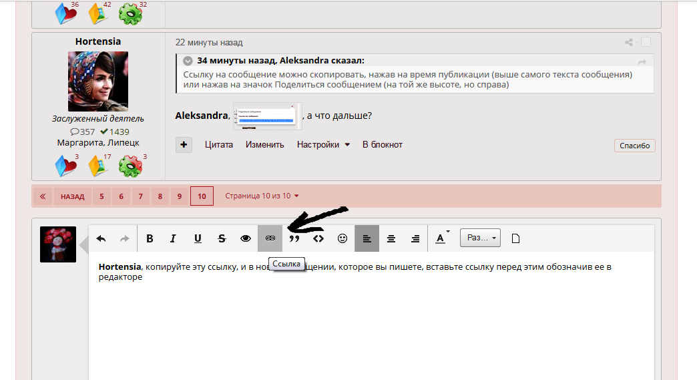
Task: Center-align text in the editor
Action: coord(391,238)
